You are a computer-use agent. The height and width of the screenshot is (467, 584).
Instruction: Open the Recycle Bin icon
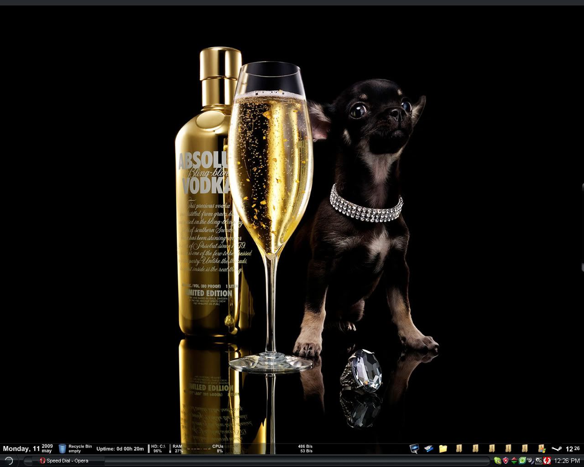(63, 449)
